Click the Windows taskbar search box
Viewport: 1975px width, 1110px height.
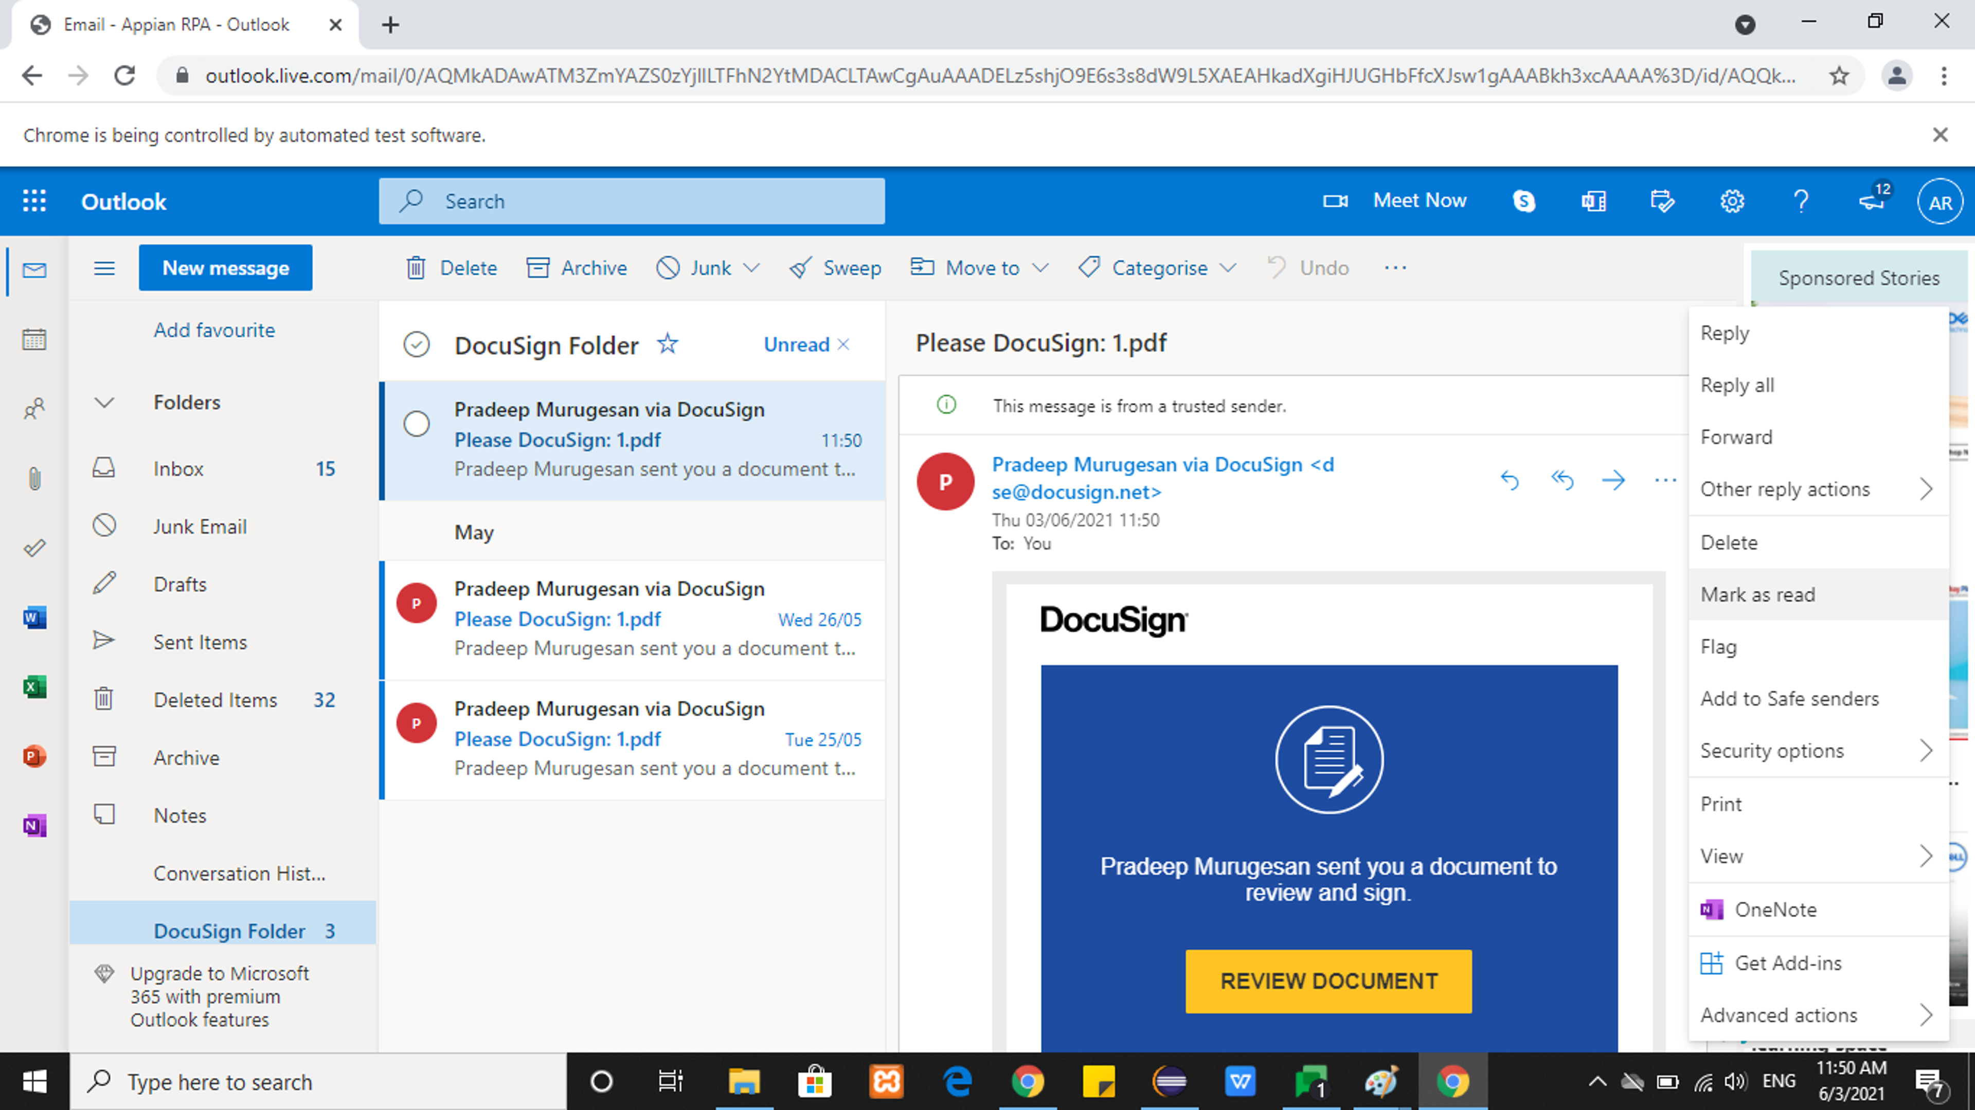(319, 1082)
